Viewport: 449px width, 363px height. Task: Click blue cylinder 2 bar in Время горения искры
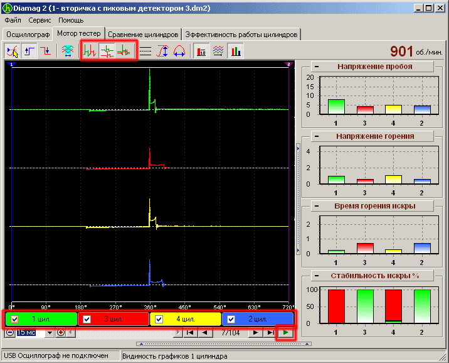422,248
